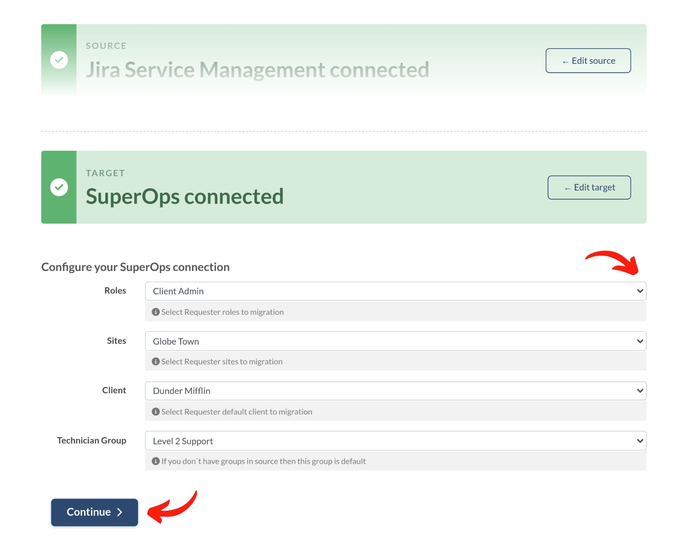Click the 'Select Requester sites to migration' hint text

tap(222, 361)
